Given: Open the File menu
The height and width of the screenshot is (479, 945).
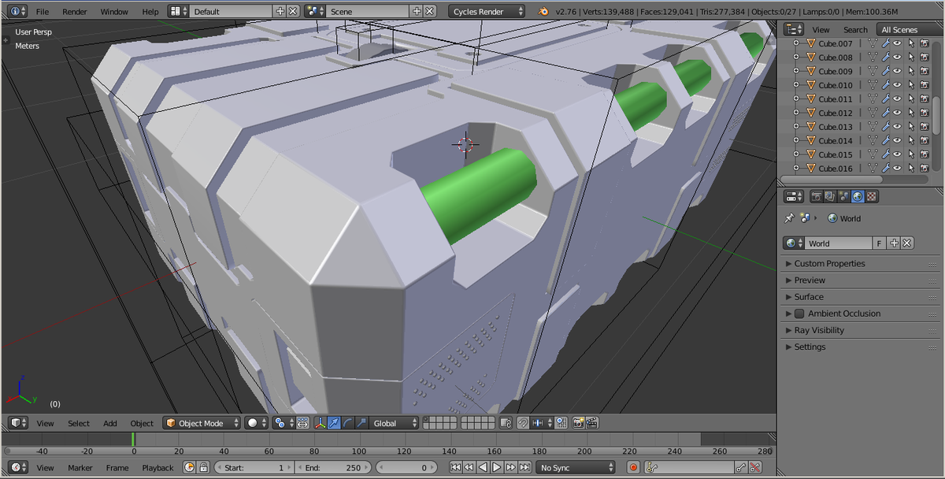Looking at the screenshot, I should (x=43, y=12).
